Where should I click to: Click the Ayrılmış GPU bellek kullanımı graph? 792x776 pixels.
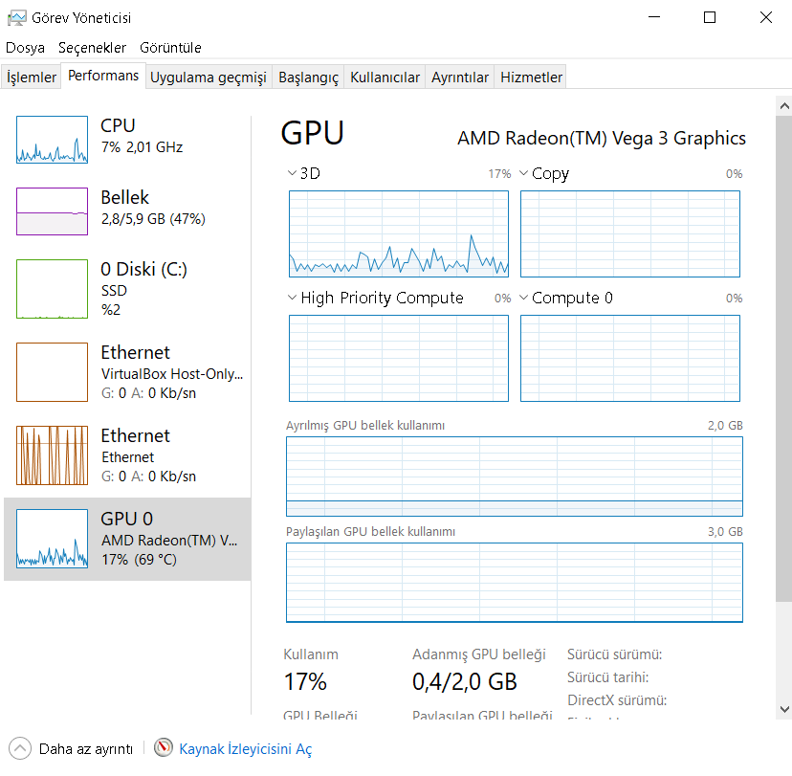tap(514, 477)
